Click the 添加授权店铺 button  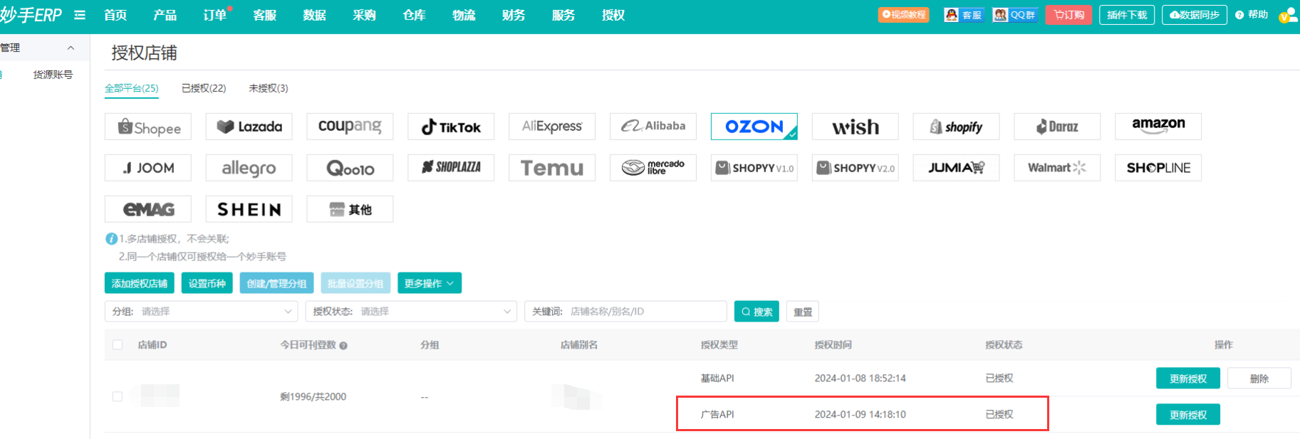click(x=139, y=283)
